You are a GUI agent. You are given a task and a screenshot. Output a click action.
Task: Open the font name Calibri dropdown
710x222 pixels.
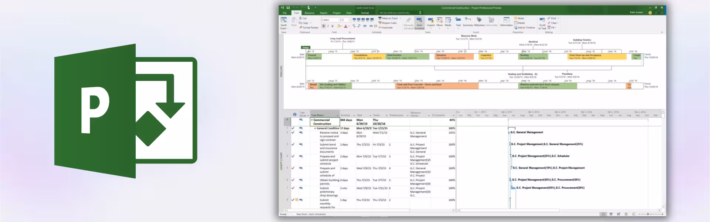pos(339,20)
